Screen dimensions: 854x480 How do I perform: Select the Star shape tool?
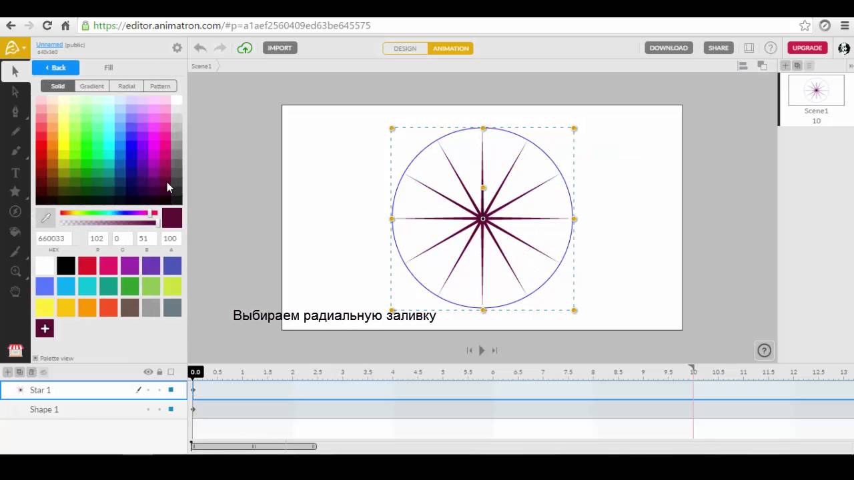click(x=15, y=191)
